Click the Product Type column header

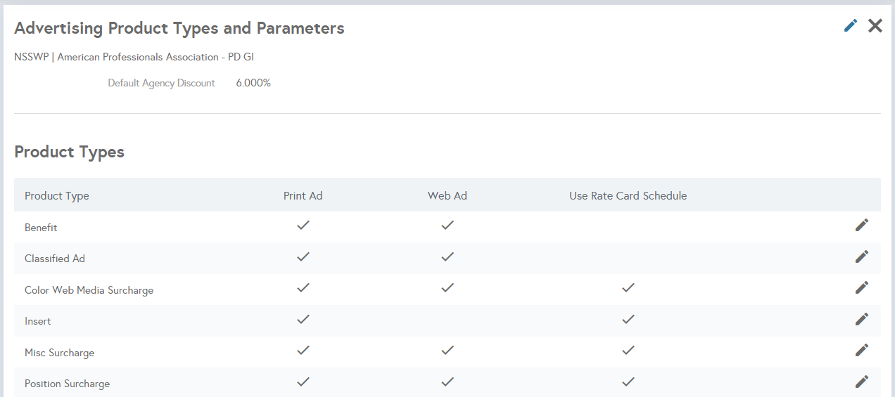point(57,196)
